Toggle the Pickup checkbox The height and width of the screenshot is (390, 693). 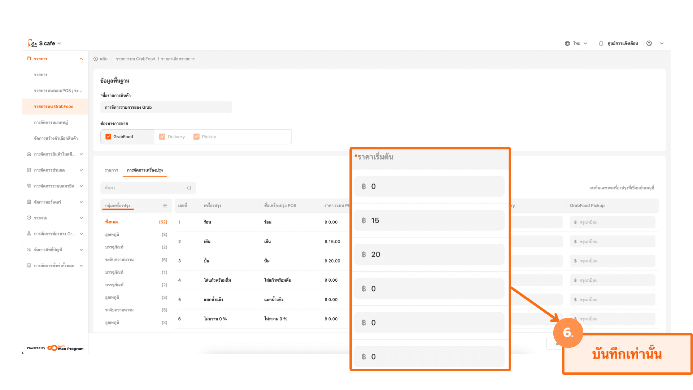[196, 136]
